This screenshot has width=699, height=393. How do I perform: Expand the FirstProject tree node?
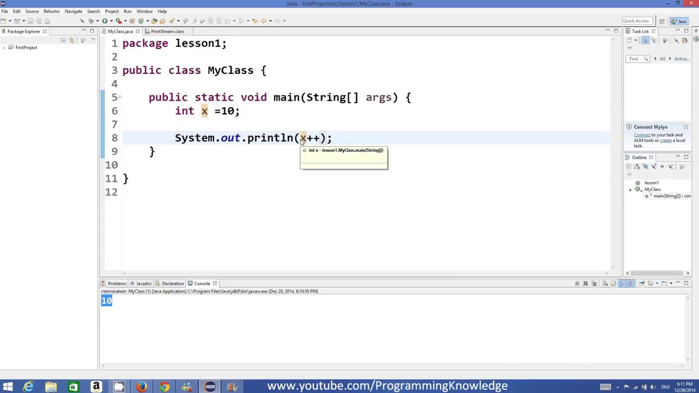4,47
